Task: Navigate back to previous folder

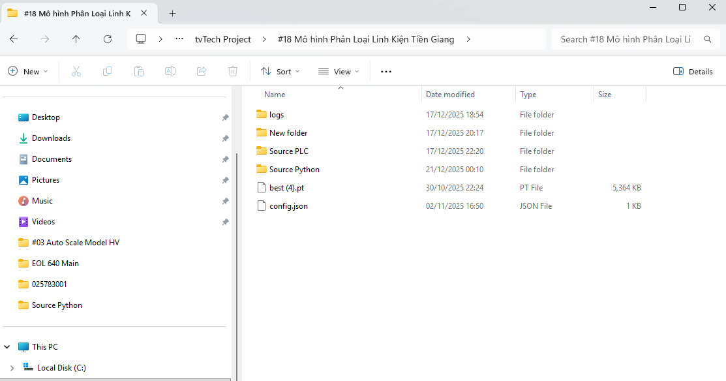Action: 14,39
